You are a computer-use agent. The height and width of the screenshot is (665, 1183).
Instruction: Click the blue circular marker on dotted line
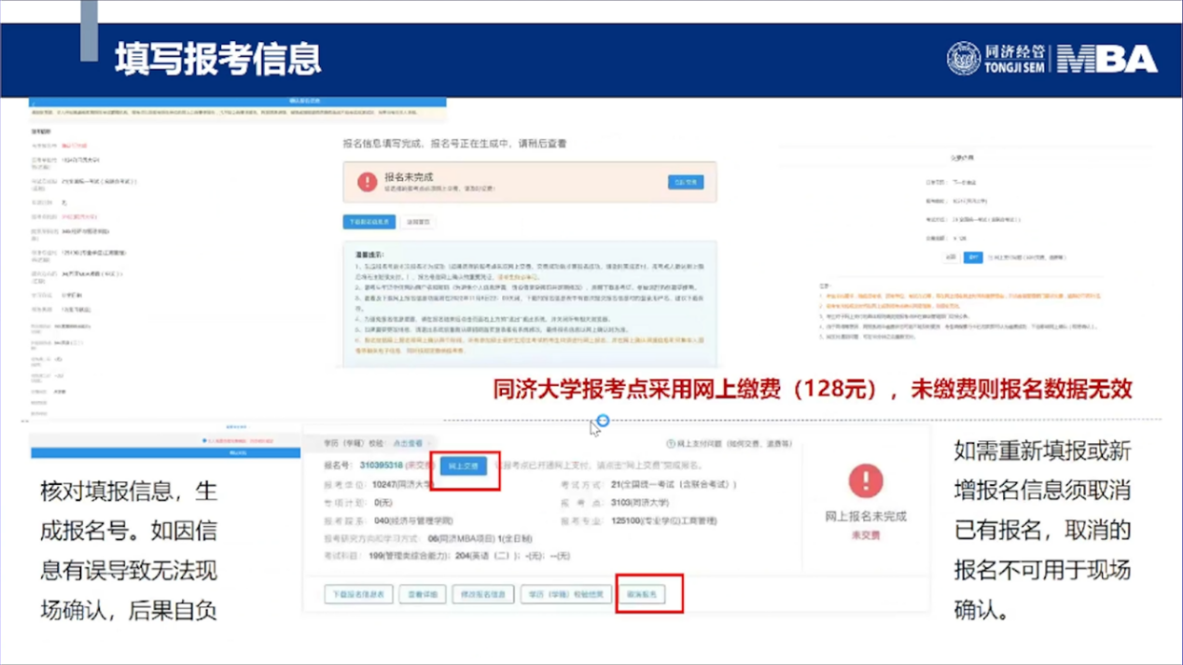[603, 421]
